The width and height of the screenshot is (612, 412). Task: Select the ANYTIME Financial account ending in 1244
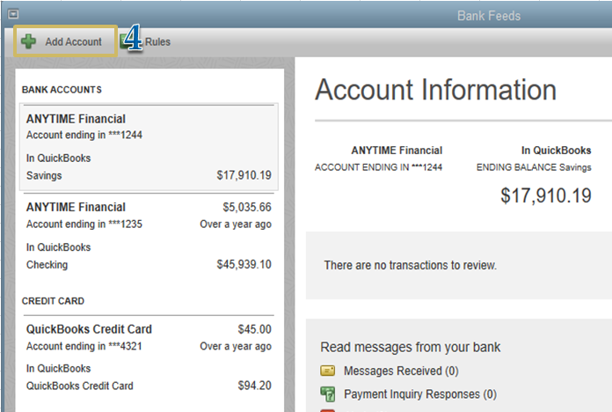tap(148, 146)
